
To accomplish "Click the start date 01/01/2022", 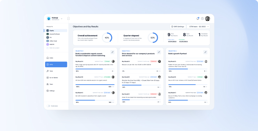I will pyautogui.click(x=172, y=41).
